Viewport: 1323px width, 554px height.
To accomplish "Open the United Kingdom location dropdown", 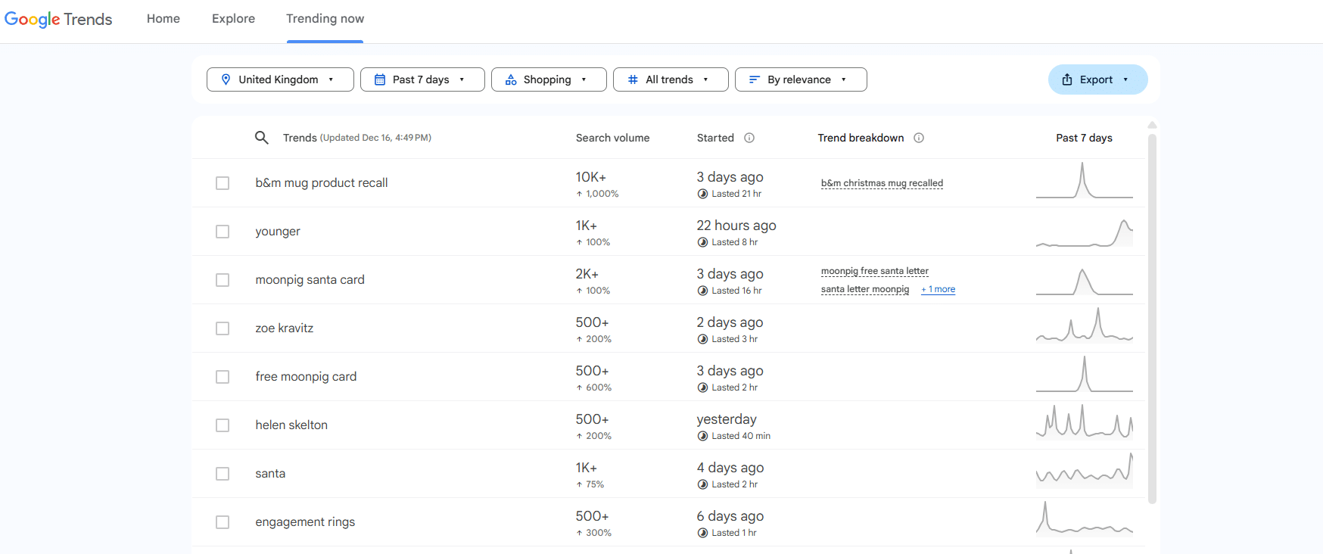I will click(x=280, y=79).
